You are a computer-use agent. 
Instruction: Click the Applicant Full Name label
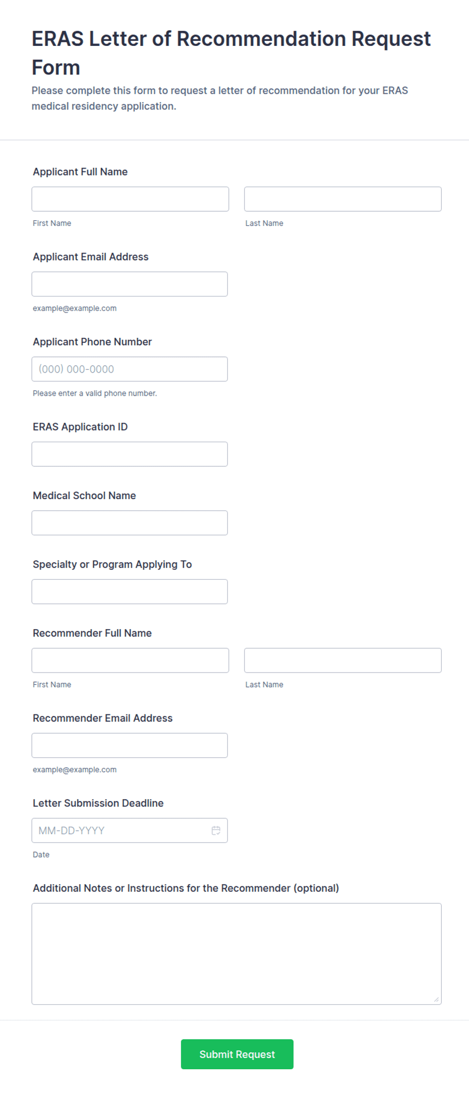(80, 172)
